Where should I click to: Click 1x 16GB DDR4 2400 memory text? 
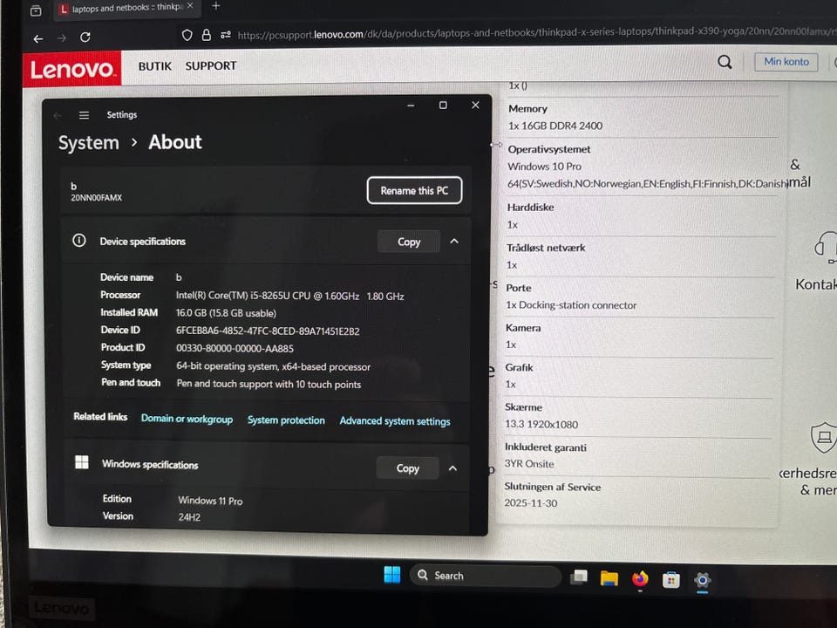(555, 126)
